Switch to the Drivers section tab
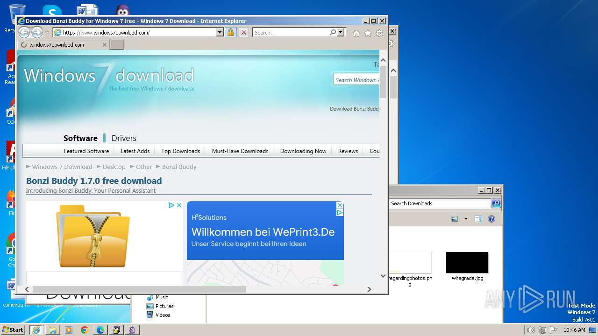 [x=124, y=138]
